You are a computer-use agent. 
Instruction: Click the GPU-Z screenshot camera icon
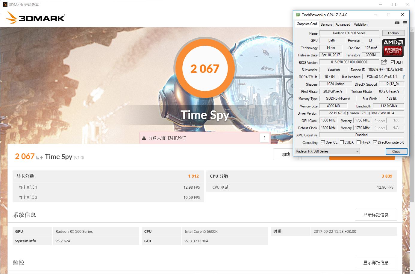tap(397, 23)
